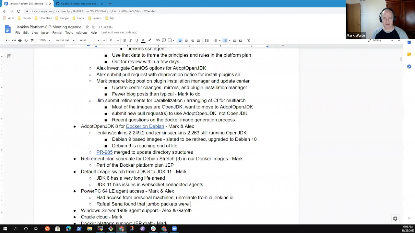Open the zoom level dropdown
The image size is (415, 233).
pyautogui.click(x=45, y=40)
